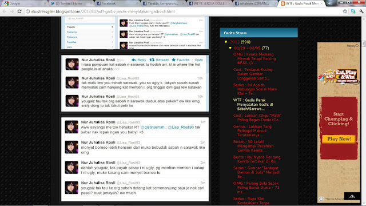Click Followers row in Twitter sidebar screenshot
This screenshot has height=206, width=366.
90,37
